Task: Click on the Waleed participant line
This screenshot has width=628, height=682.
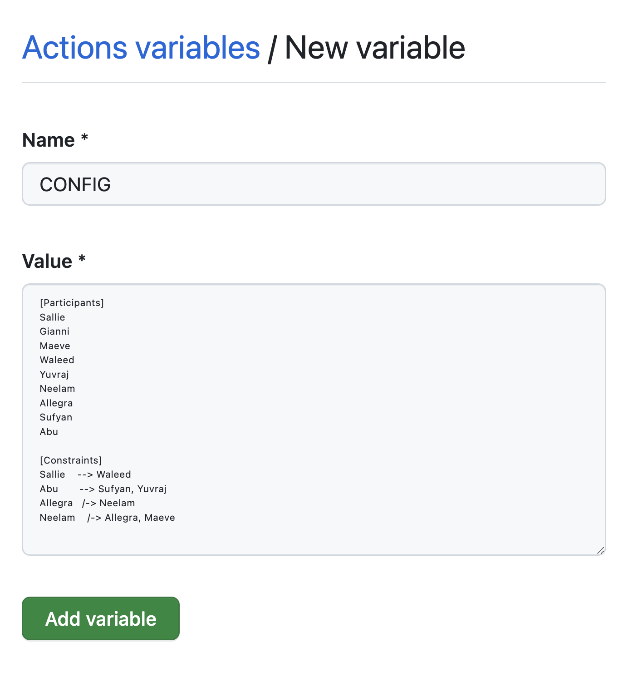Action: point(57,360)
